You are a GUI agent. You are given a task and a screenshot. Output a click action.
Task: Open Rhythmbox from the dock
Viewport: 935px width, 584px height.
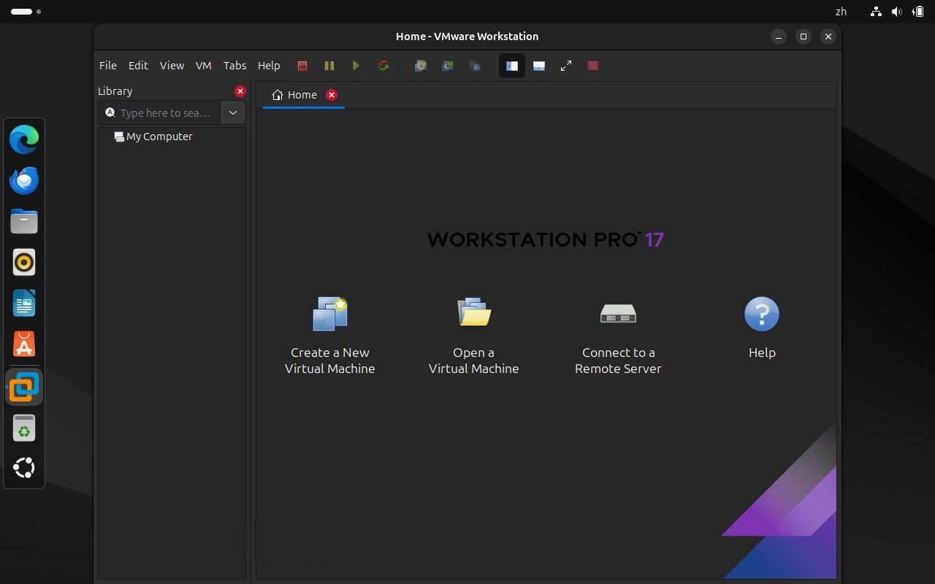24,262
